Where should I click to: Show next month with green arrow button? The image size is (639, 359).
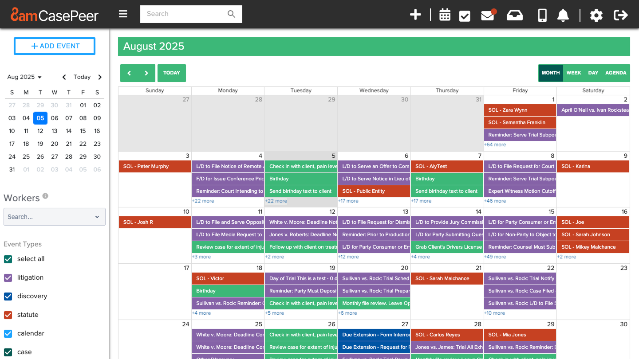click(146, 73)
